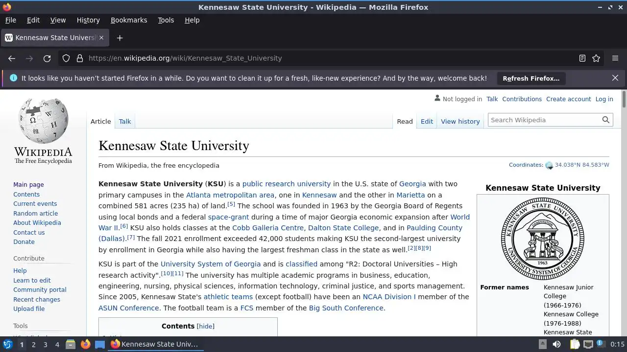Click citation reference [5] superscript
The image size is (627, 352).
tap(231, 204)
